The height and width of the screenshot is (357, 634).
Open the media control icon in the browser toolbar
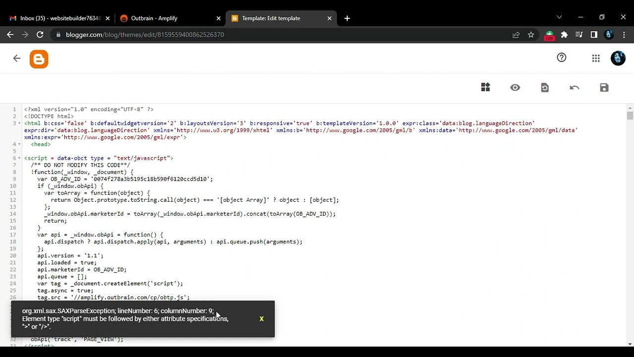[x=579, y=35]
